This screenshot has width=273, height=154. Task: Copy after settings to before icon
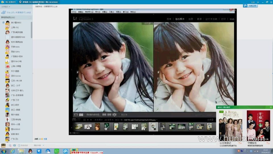click(x=109, y=115)
